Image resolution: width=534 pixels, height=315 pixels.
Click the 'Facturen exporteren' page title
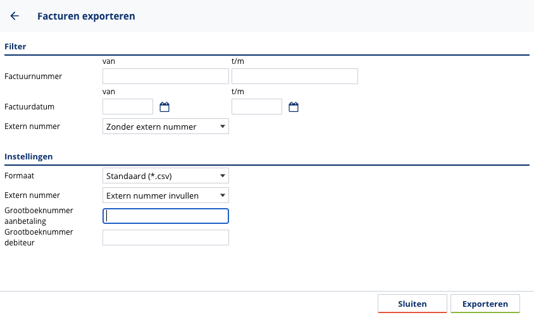(x=86, y=16)
